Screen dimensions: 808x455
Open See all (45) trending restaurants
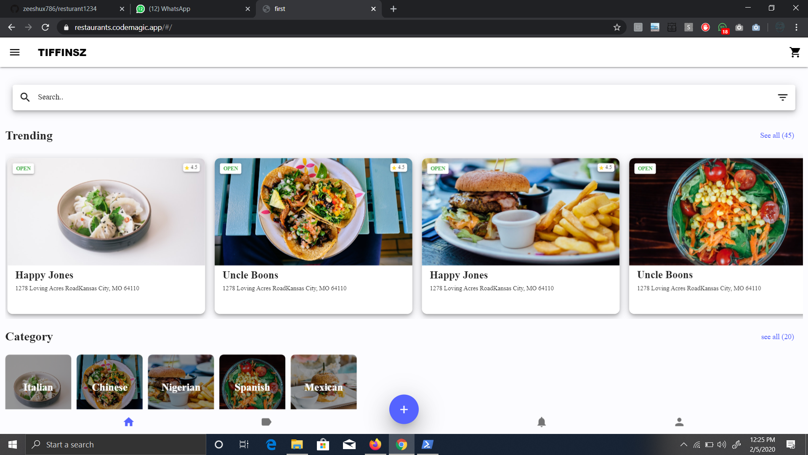click(777, 135)
